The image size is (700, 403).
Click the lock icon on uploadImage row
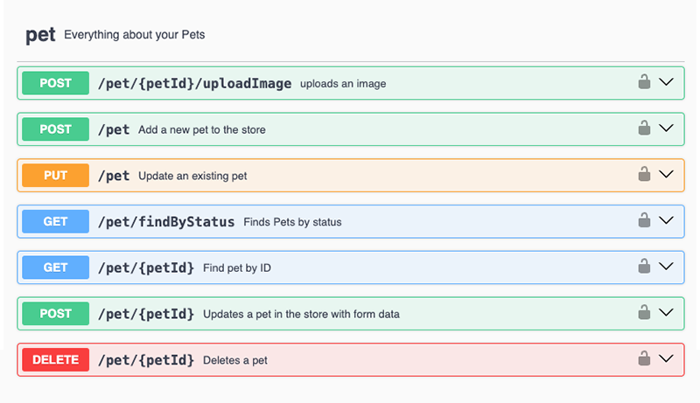(x=644, y=82)
